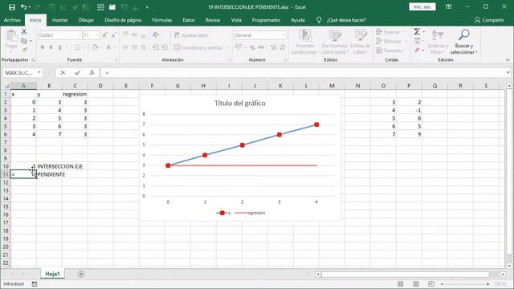This screenshot has width=514, height=289.
Task: Cancel the formula entry with the X icon
Action: point(63,73)
